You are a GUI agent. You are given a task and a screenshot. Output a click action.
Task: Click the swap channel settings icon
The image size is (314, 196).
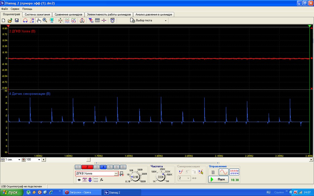tap(121, 174)
